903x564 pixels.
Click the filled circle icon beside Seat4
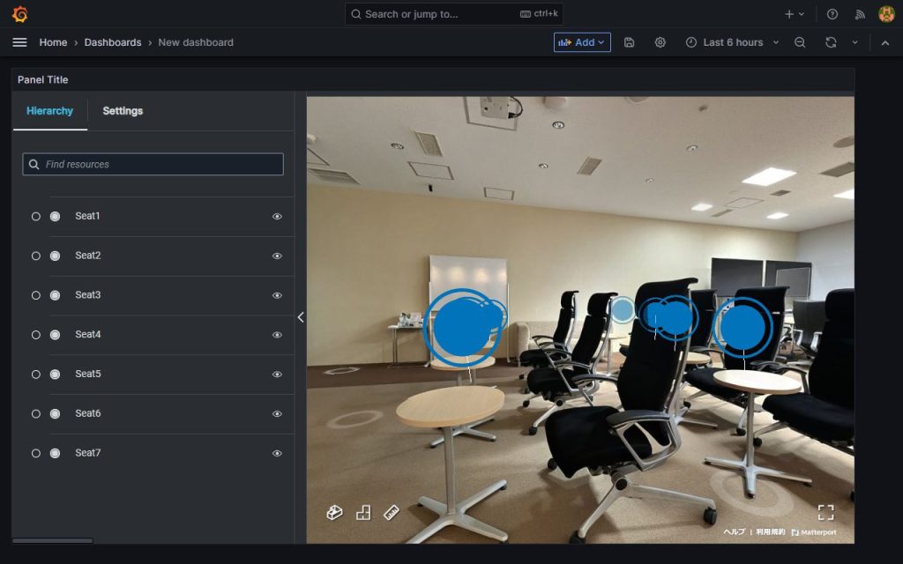(x=55, y=335)
